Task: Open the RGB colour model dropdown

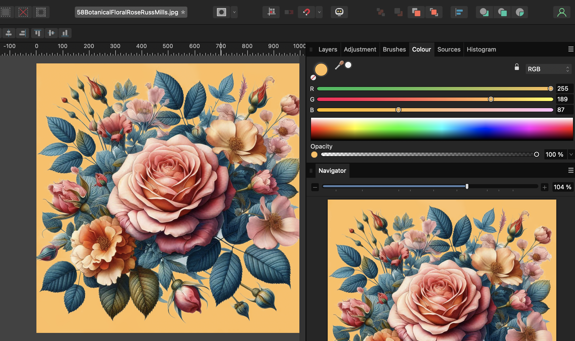Action: [548, 69]
